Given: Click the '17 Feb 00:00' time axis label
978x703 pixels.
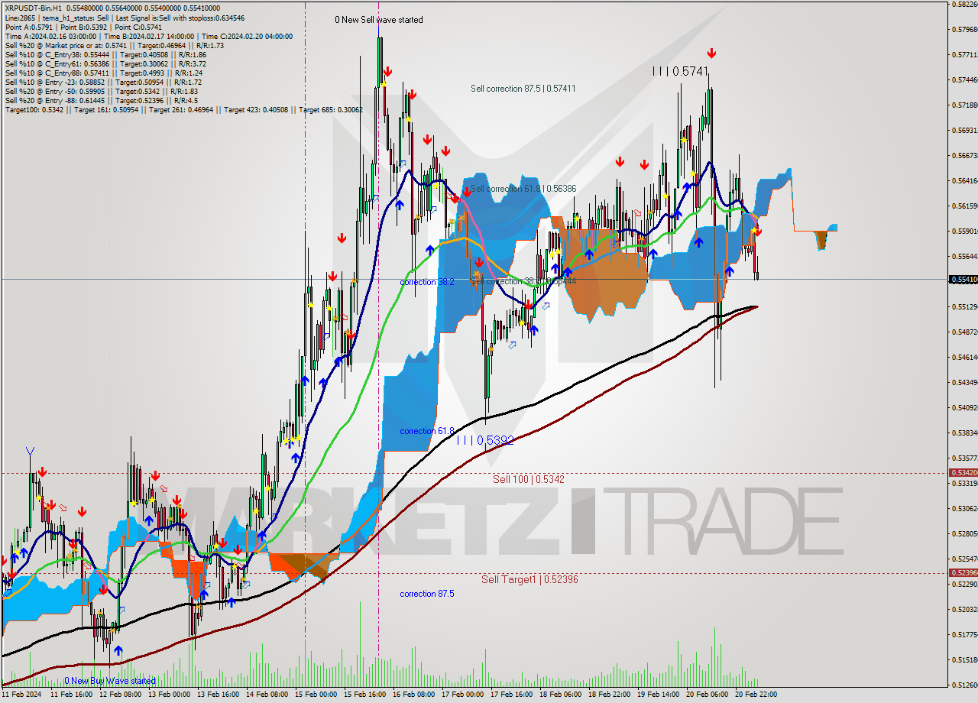Looking at the screenshot, I should [x=463, y=695].
